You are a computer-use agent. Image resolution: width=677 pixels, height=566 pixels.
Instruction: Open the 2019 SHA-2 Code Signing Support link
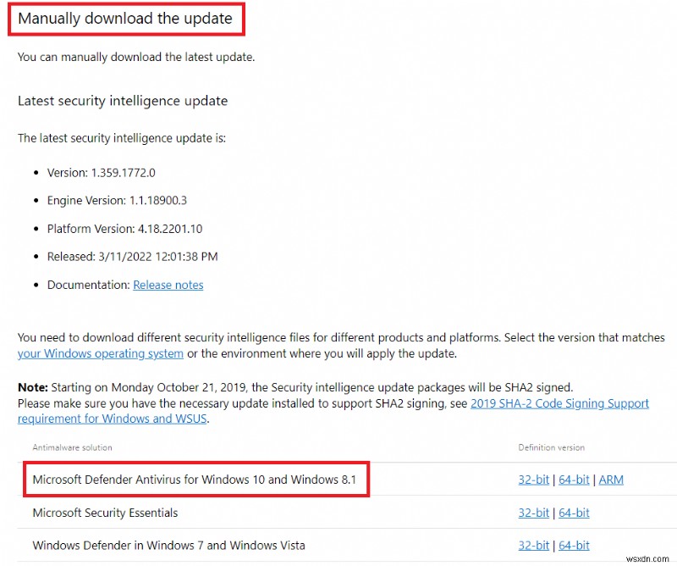click(559, 403)
